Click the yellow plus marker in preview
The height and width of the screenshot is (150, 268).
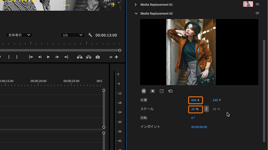[x=113, y=4]
